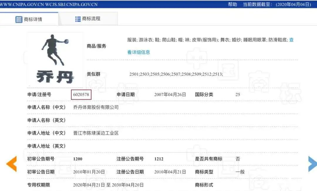Click the 注册公告期号 label
The width and height of the screenshot is (317, 191).
(130, 159)
